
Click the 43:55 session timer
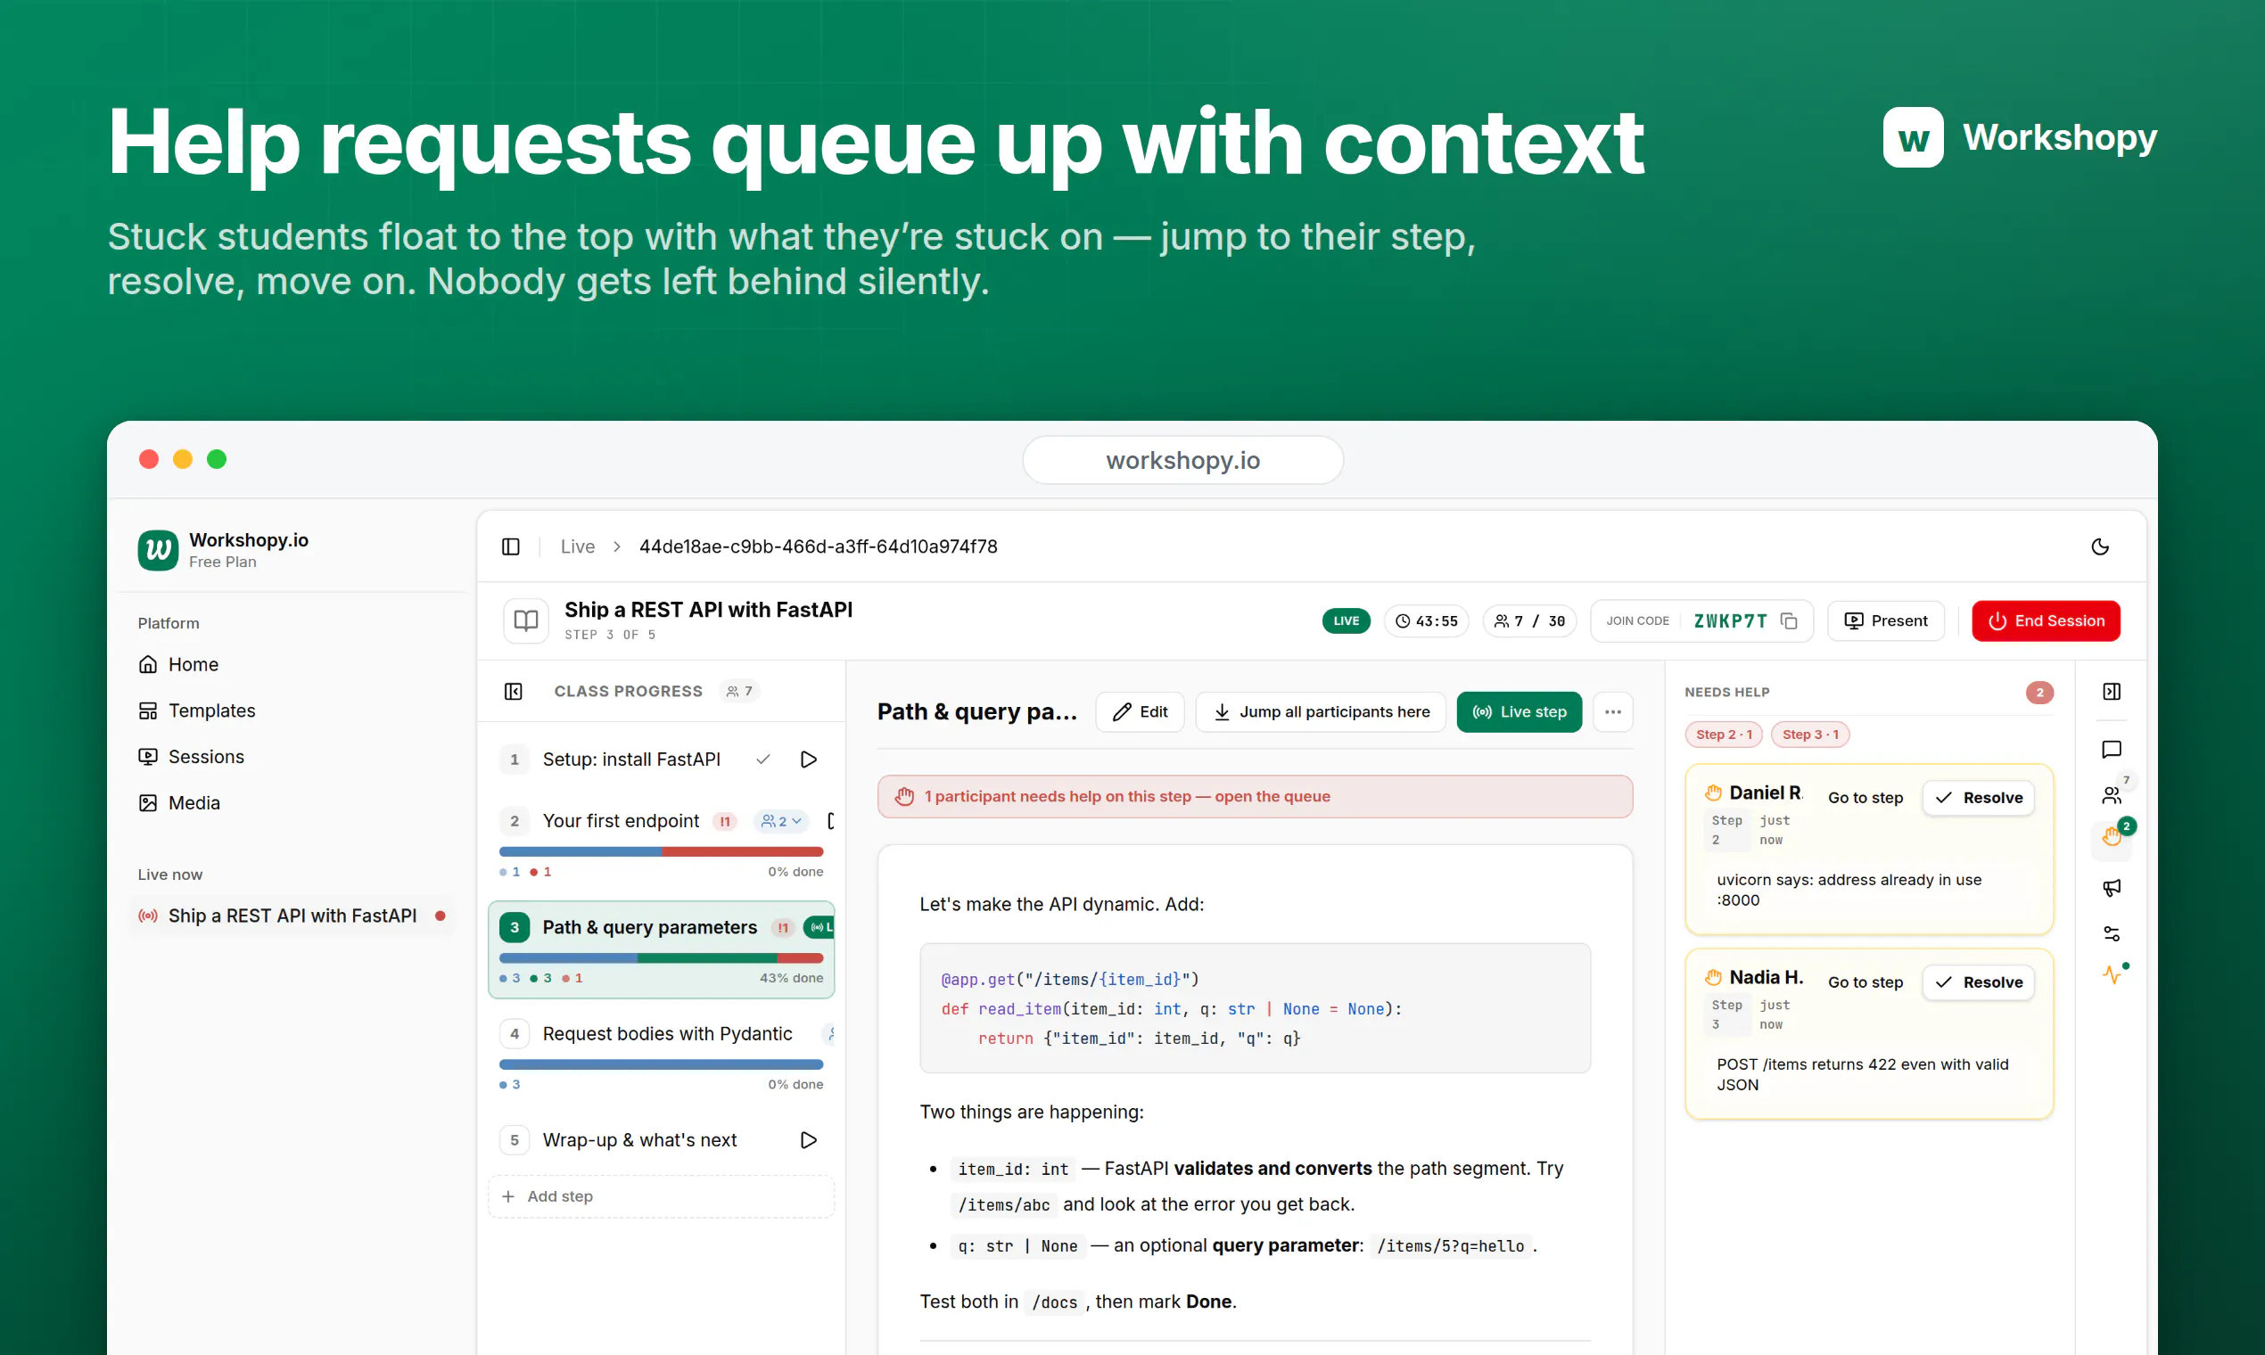pyautogui.click(x=1427, y=620)
